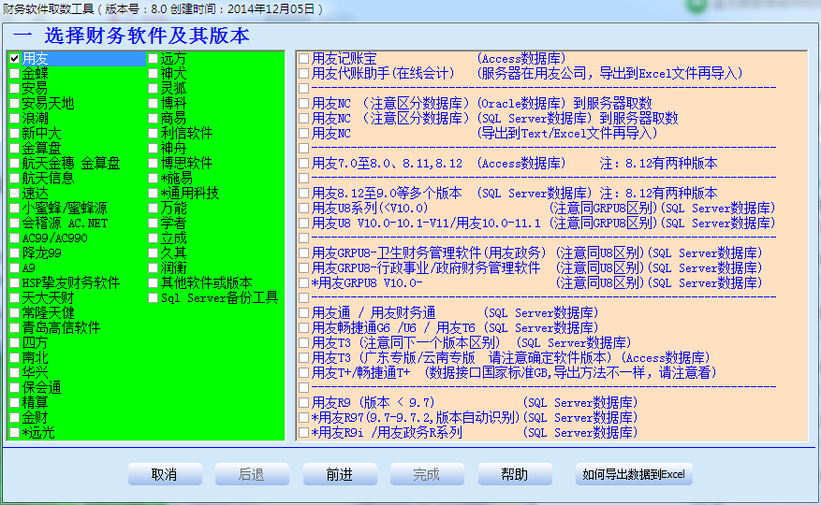The height and width of the screenshot is (505, 821).
Task: Check the 立成 checkbox
Action: click(x=153, y=238)
